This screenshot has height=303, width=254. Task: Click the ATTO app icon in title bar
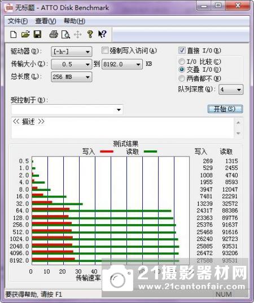(9, 8)
